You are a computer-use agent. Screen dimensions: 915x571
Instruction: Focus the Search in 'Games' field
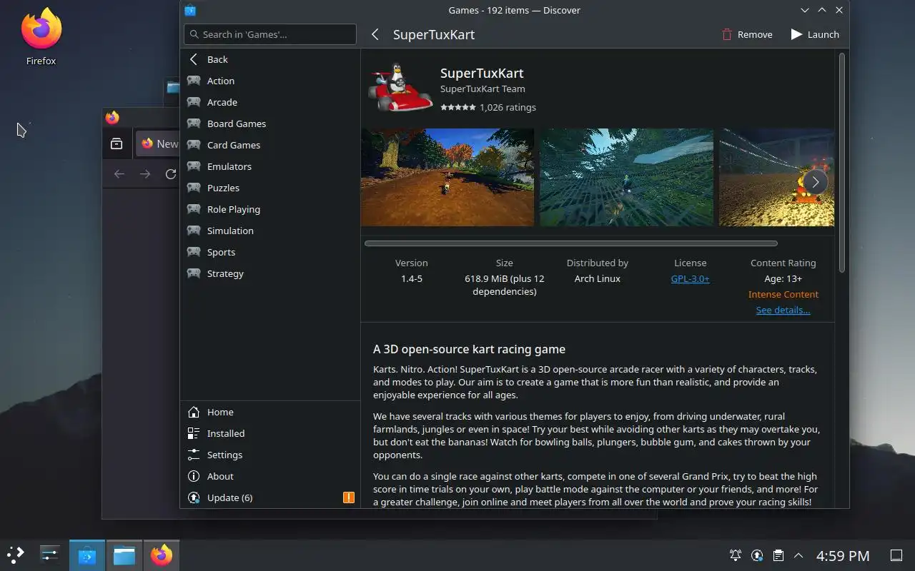[x=270, y=34]
